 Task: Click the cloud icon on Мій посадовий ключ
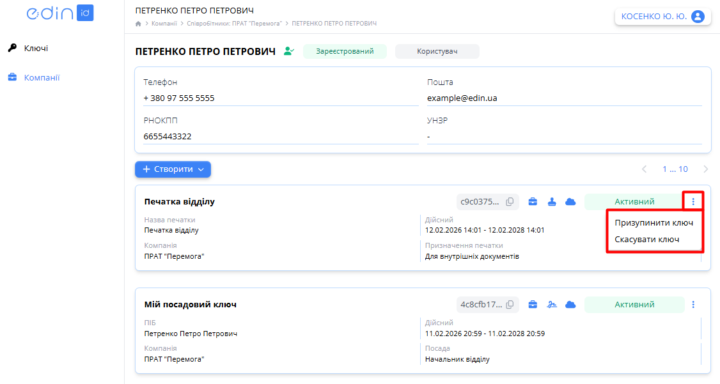(x=570, y=305)
